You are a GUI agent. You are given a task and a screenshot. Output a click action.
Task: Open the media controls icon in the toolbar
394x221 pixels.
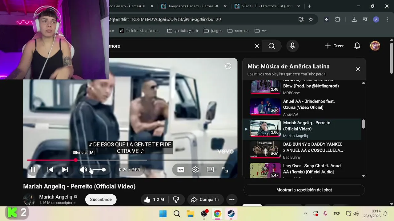coord(365,19)
